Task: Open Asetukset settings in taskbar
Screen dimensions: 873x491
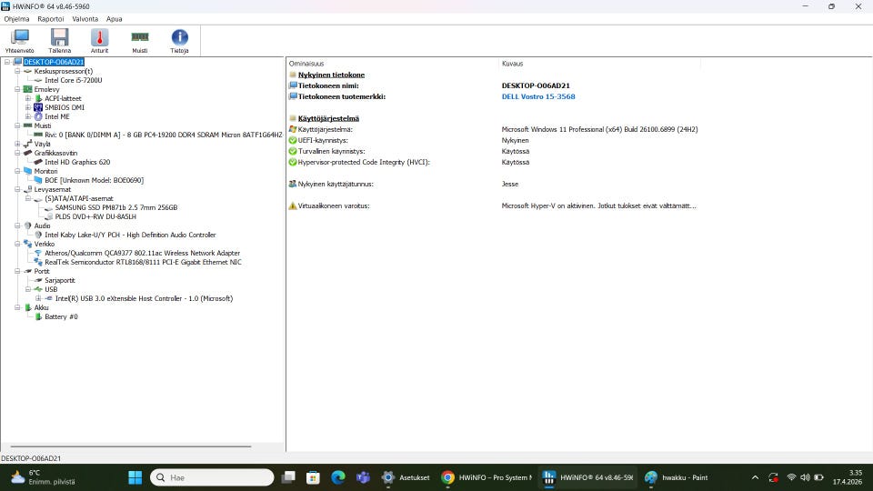Action: pos(406,477)
